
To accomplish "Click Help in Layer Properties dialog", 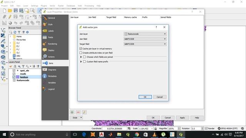I will coord(197,118).
